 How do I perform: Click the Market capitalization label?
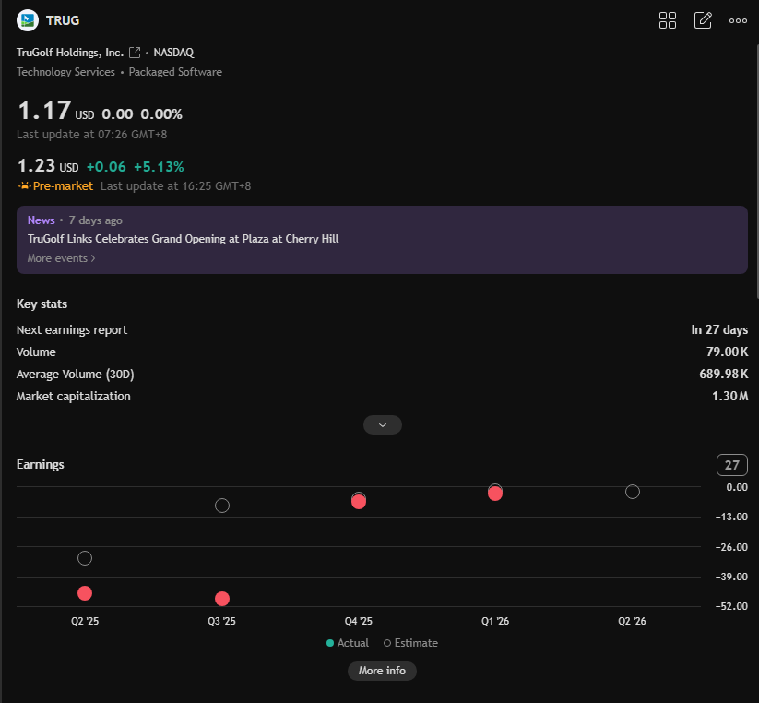click(74, 397)
